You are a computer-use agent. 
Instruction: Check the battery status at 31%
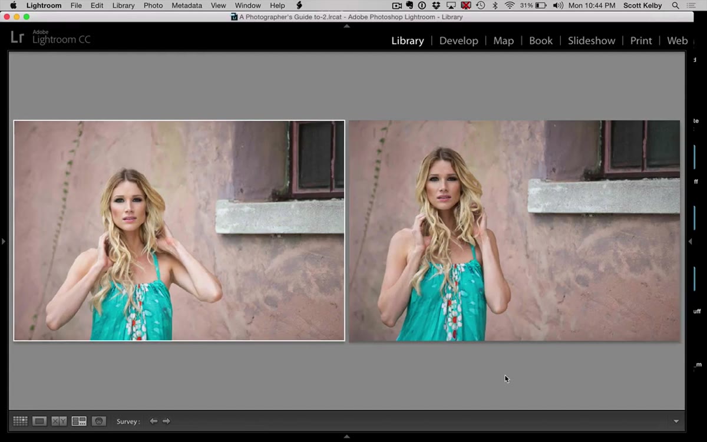pos(533,5)
